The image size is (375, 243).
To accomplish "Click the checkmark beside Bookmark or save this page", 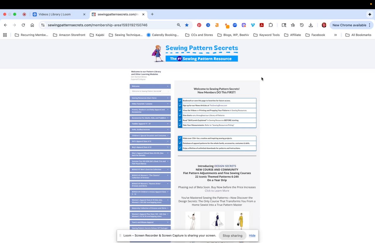I will click(180, 100).
